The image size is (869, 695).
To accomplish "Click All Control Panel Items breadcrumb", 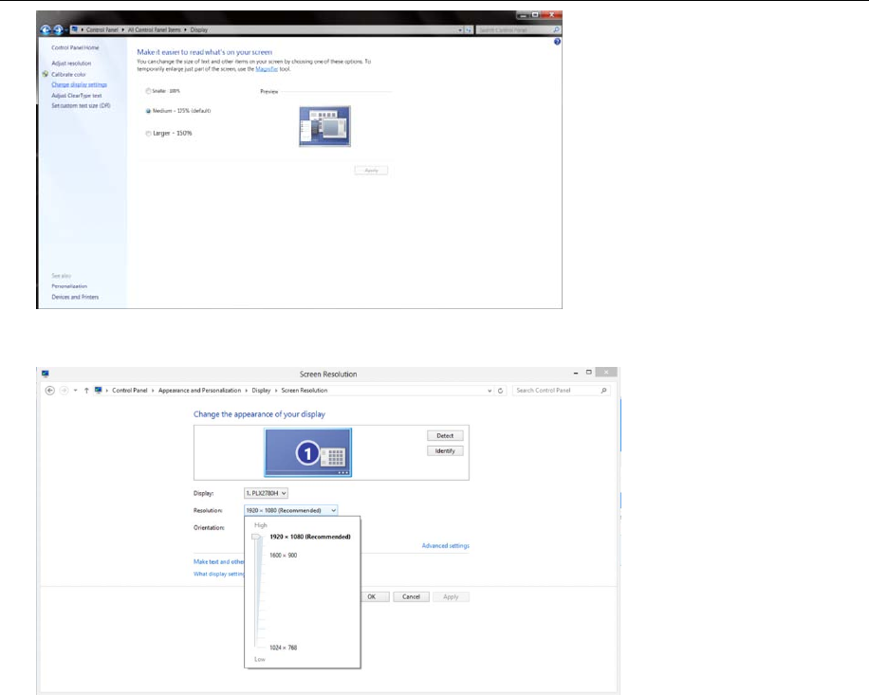I will coord(154,30).
